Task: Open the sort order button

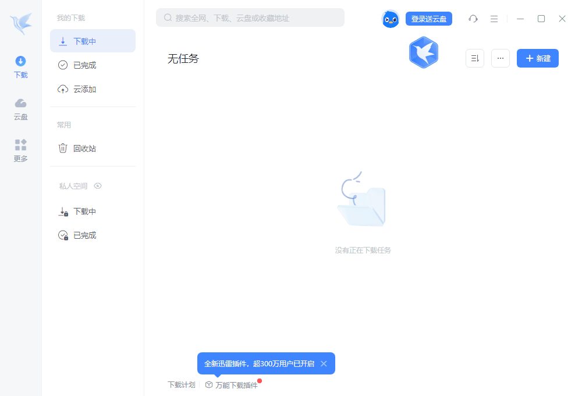Action: (475, 58)
